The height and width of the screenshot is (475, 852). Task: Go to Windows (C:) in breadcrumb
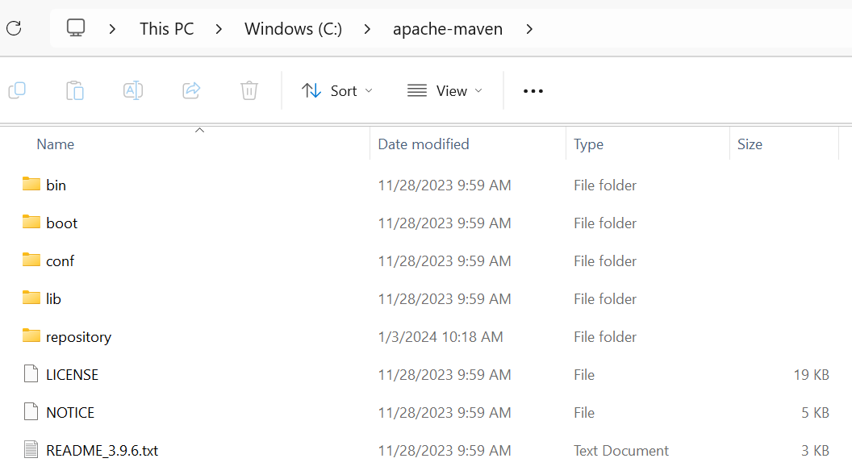coord(294,29)
